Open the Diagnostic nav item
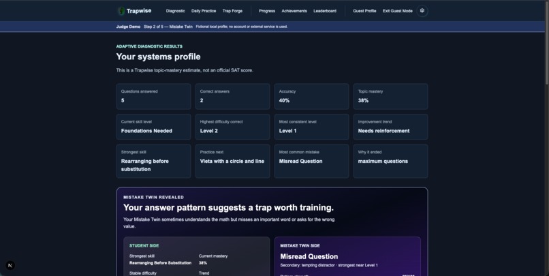 coord(176,11)
